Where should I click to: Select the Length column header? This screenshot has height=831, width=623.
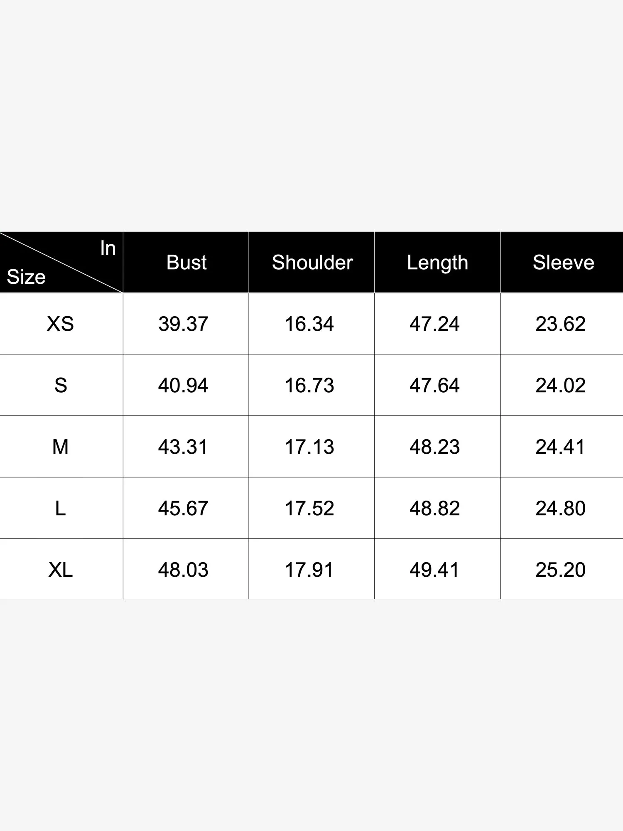coord(437,263)
